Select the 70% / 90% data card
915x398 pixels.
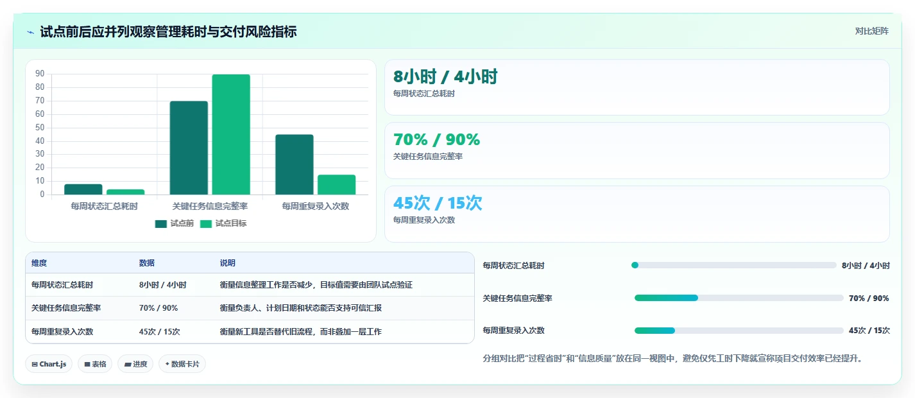coord(637,150)
